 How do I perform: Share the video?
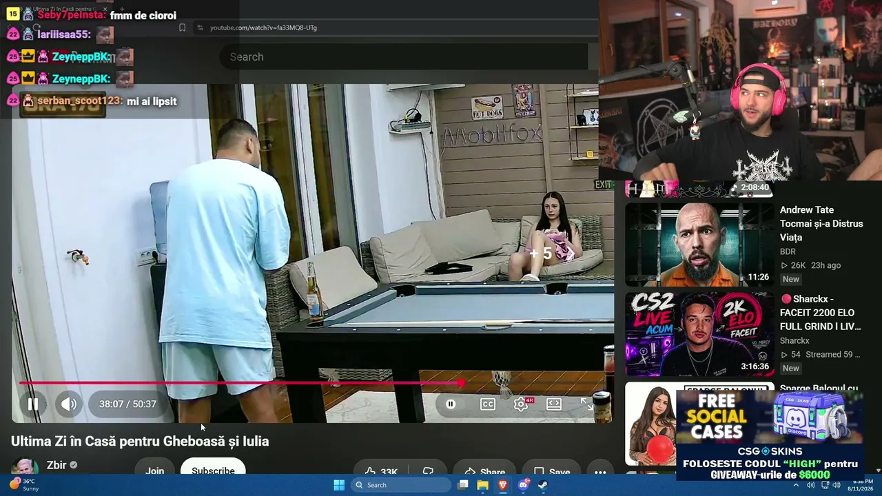[484, 471]
